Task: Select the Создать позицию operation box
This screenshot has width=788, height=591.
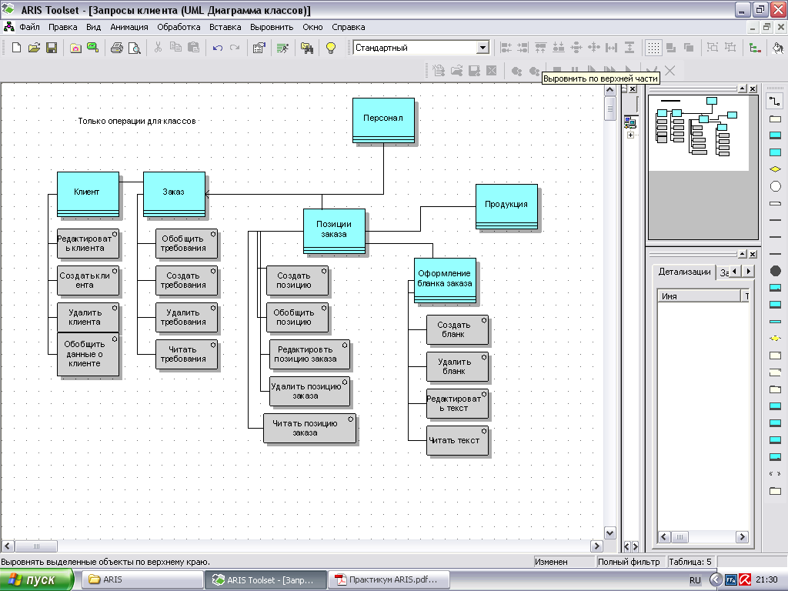Action: click(x=297, y=280)
